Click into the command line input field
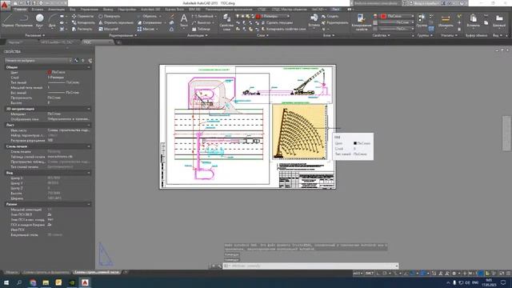Viewport: 512px width, 288px height. pos(310,266)
